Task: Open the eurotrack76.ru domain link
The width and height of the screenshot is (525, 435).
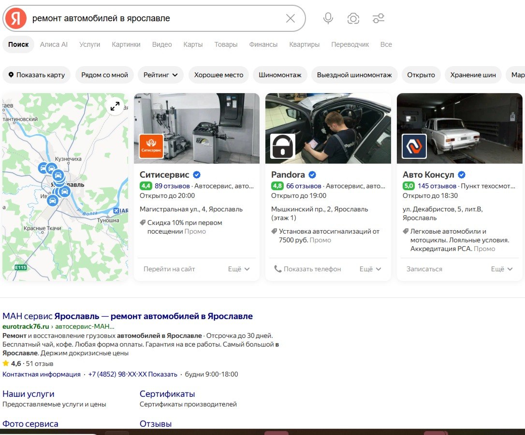Action: pyautogui.click(x=26, y=326)
